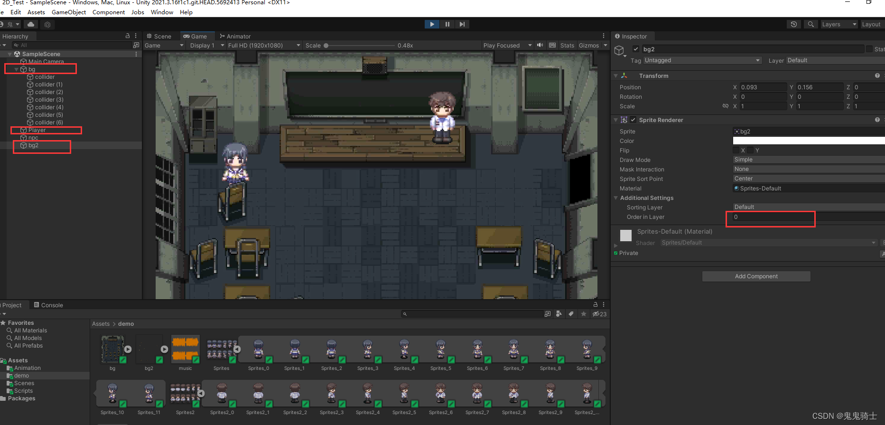Open the Play Focused dropdown

pyautogui.click(x=507, y=46)
